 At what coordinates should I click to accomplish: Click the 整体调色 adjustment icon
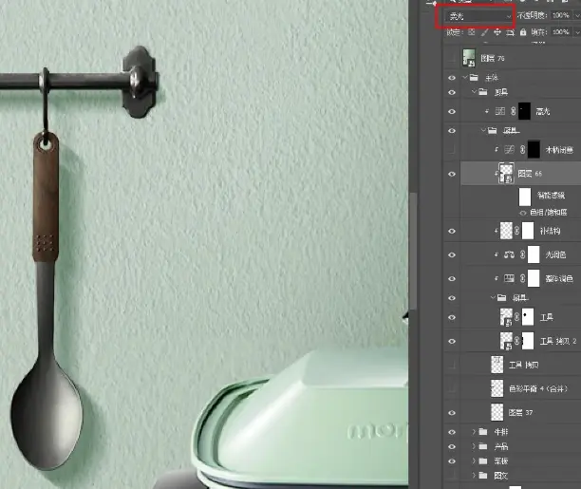tap(510, 278)
